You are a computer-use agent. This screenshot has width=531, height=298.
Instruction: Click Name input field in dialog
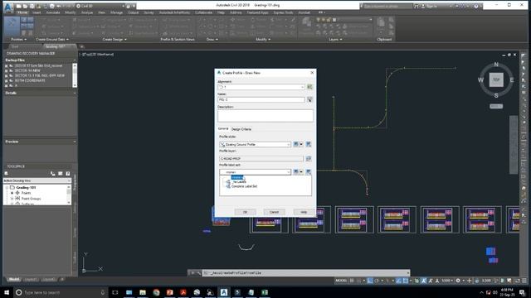[261, 99]
